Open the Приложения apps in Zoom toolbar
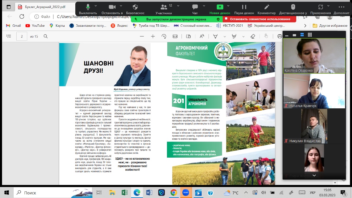This screenshot has height=198, width=352. coord(320,9)
